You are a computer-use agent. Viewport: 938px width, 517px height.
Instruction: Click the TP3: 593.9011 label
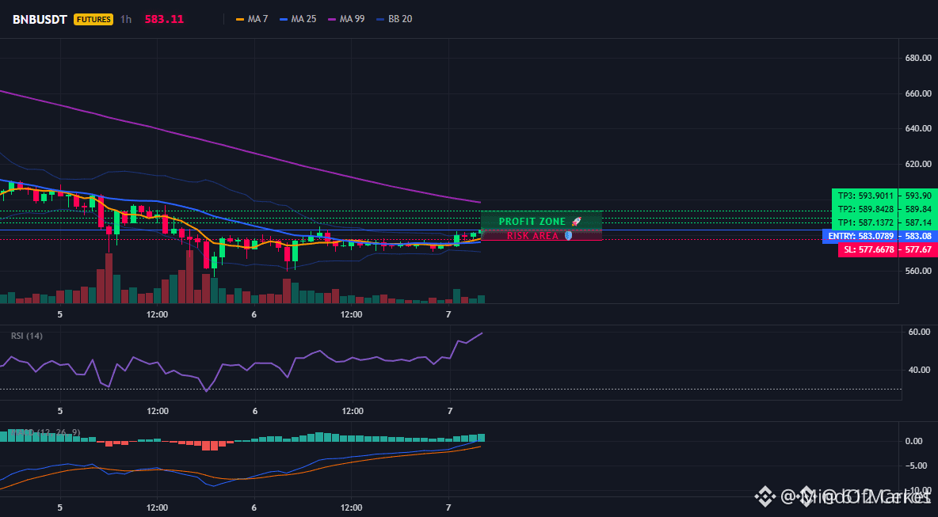[x=866, y=196]
